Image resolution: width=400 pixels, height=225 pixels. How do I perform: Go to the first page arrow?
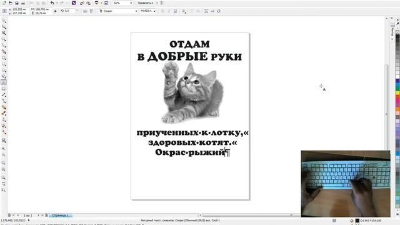pos(14,216)
